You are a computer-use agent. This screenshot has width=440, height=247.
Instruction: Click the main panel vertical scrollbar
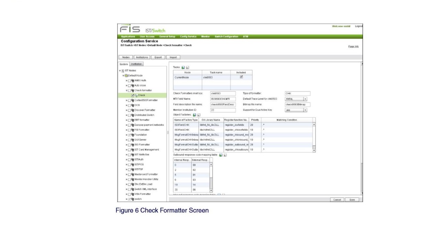tap(362, 128)
